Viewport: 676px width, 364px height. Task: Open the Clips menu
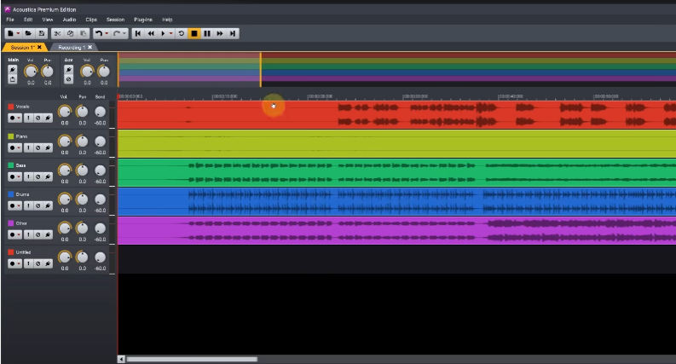(x=91, y=20)
